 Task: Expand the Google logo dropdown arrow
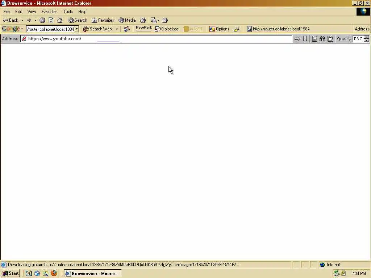[22, 29]
